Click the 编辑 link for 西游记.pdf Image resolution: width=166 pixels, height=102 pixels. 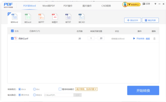(148, 39)
